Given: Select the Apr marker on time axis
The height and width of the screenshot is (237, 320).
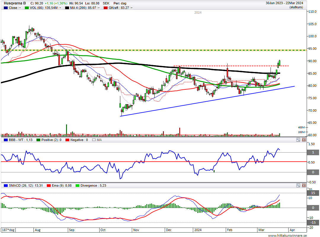Looking at the screenshot, I should pos(292,230).
